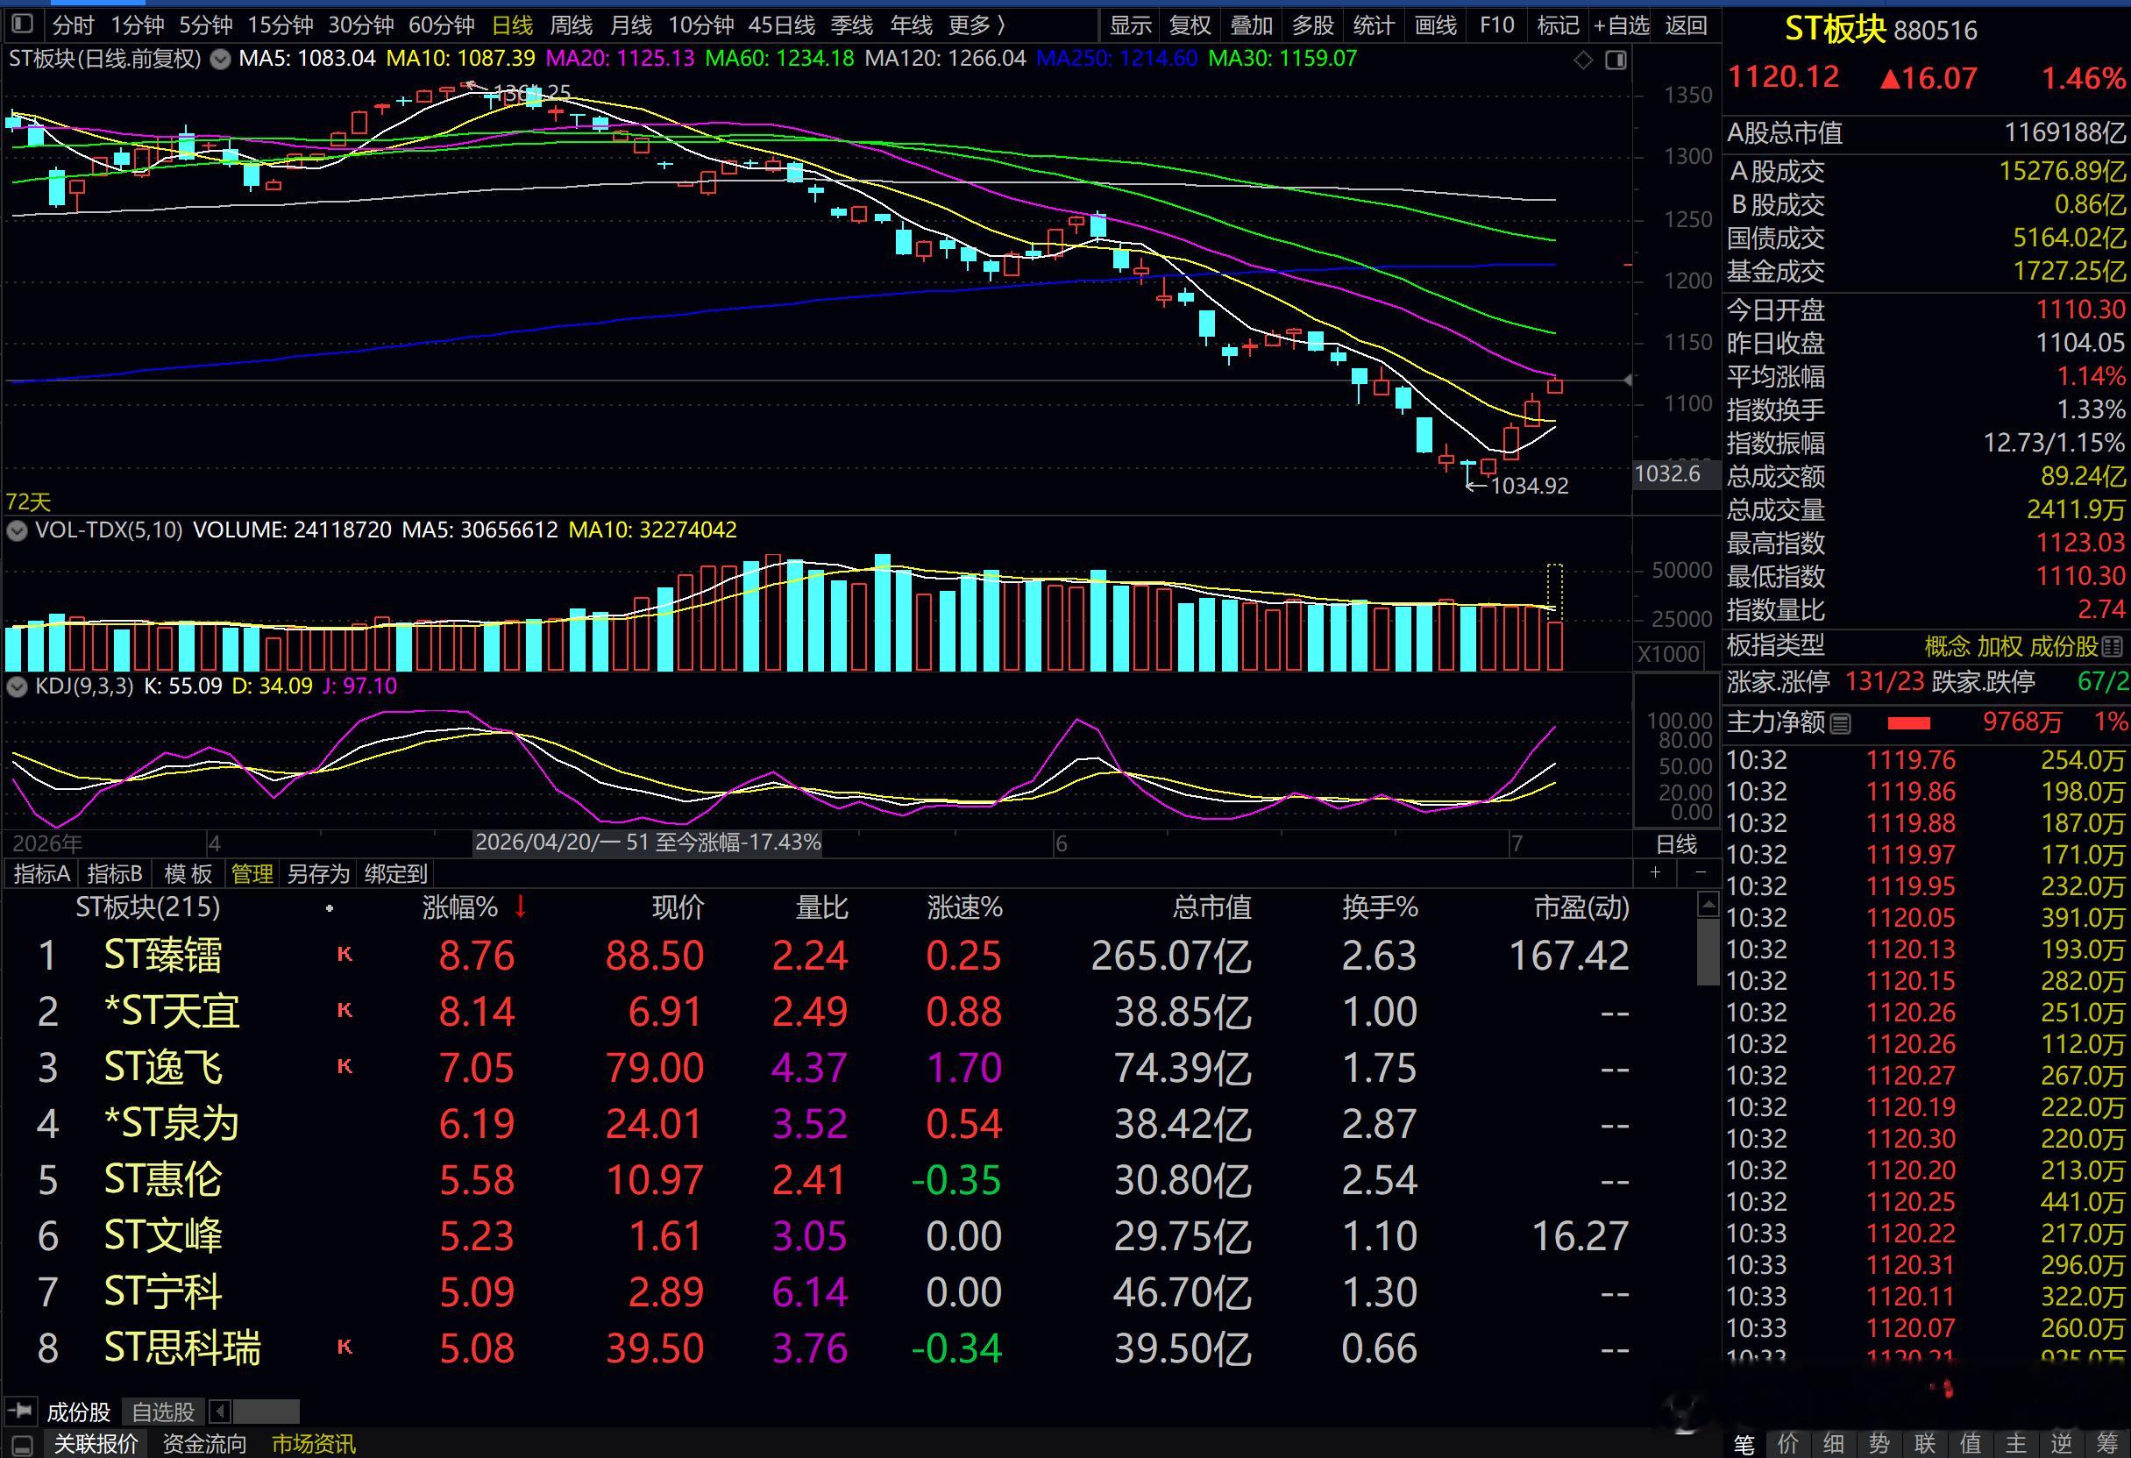This screenshot has height=1458, width=2131.
Task: Switch to the 周线 period tab
Action: [571, 25]
